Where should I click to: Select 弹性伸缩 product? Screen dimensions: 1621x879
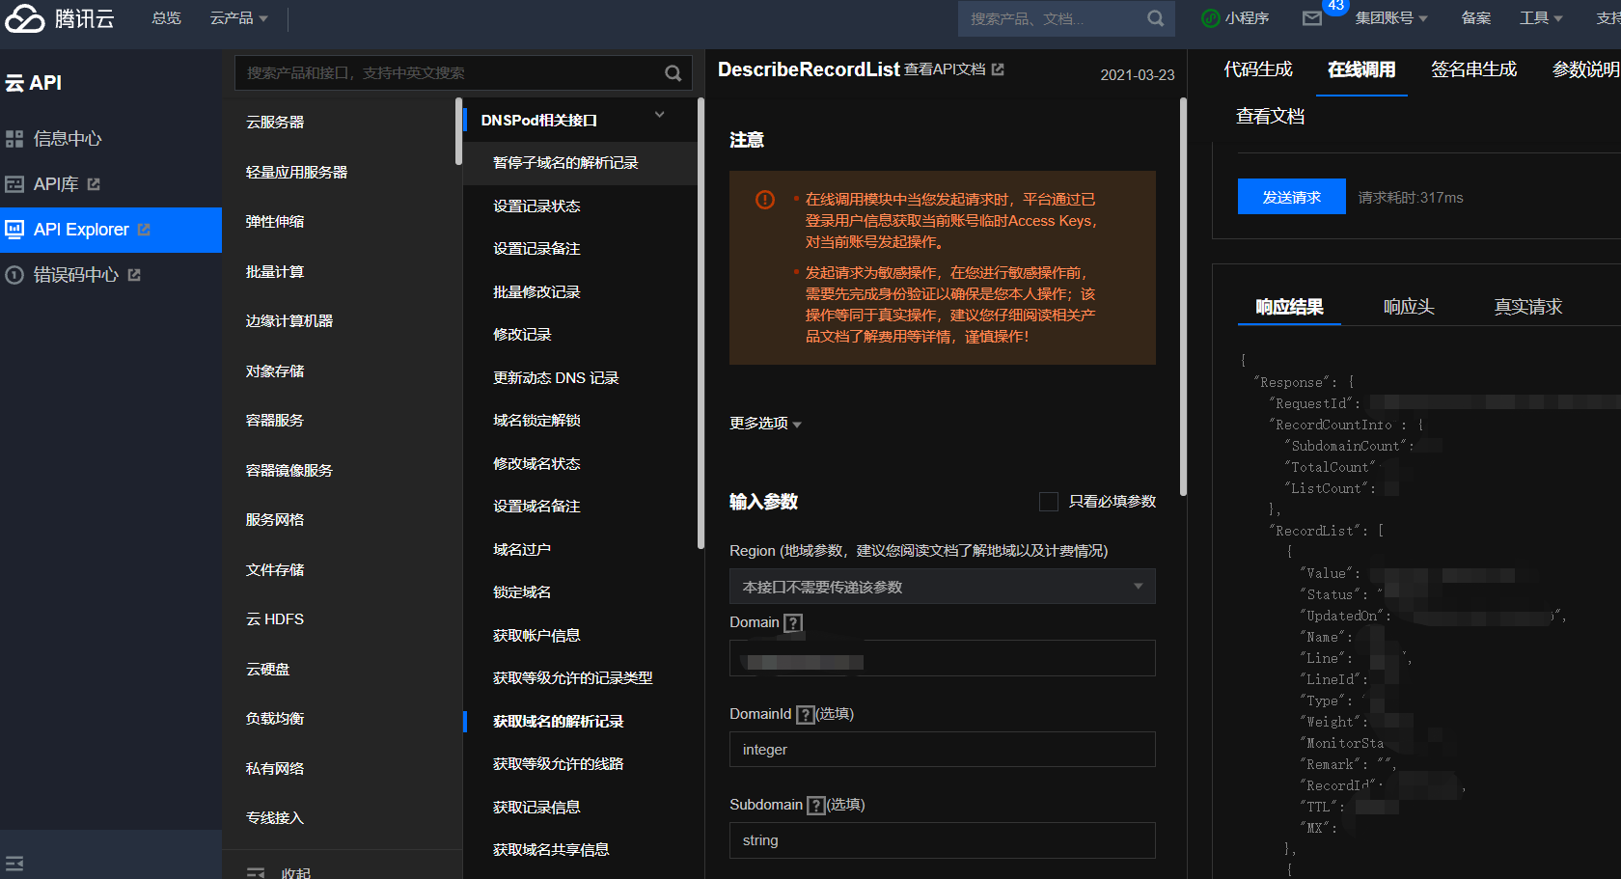coord(275,222)
